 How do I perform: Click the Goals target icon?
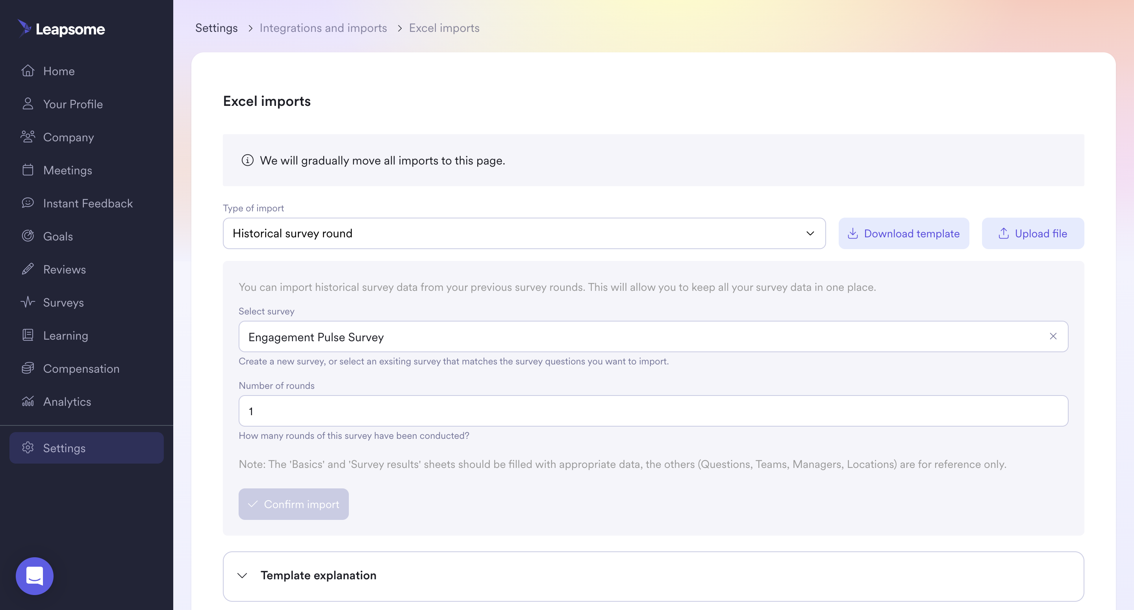click(28, 235)
